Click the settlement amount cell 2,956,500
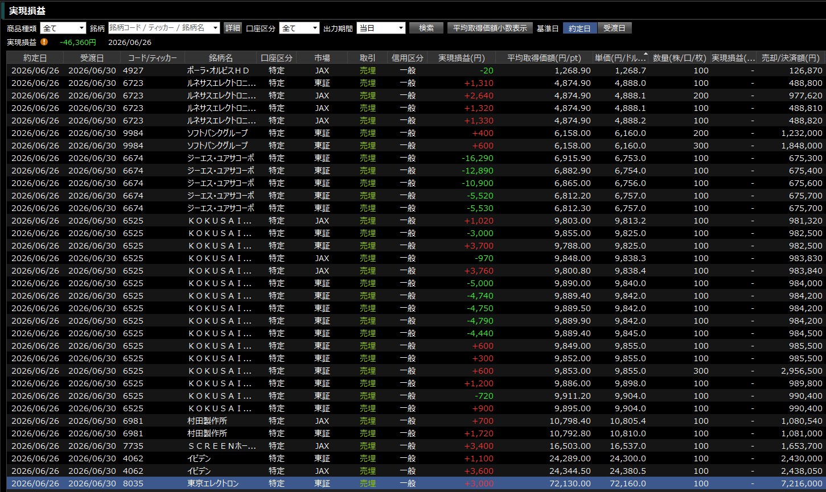This screenshot has width=826, height=492. (802, 371)
